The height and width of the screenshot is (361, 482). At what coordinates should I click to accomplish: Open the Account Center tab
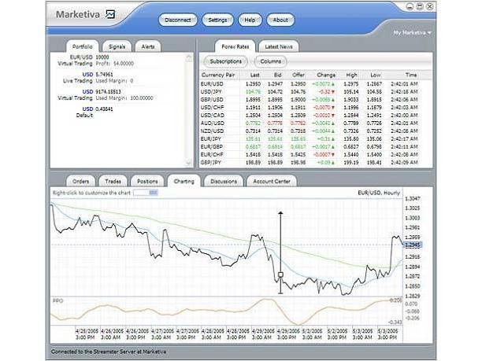point(272,182)
